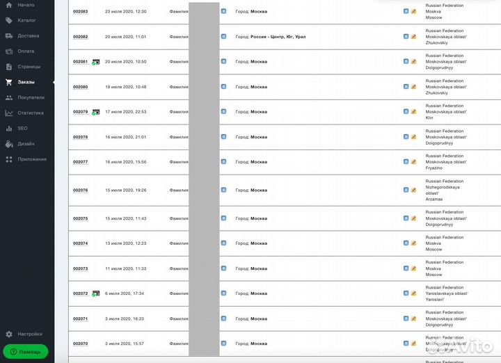Click the settings gear icon in sidebar
The height and width of the screenshot is (363, 501).
8,334
